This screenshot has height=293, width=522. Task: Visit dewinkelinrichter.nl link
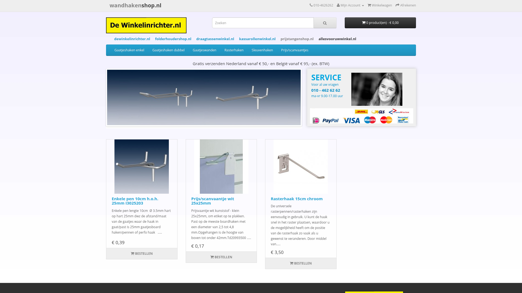click(132, 39)
